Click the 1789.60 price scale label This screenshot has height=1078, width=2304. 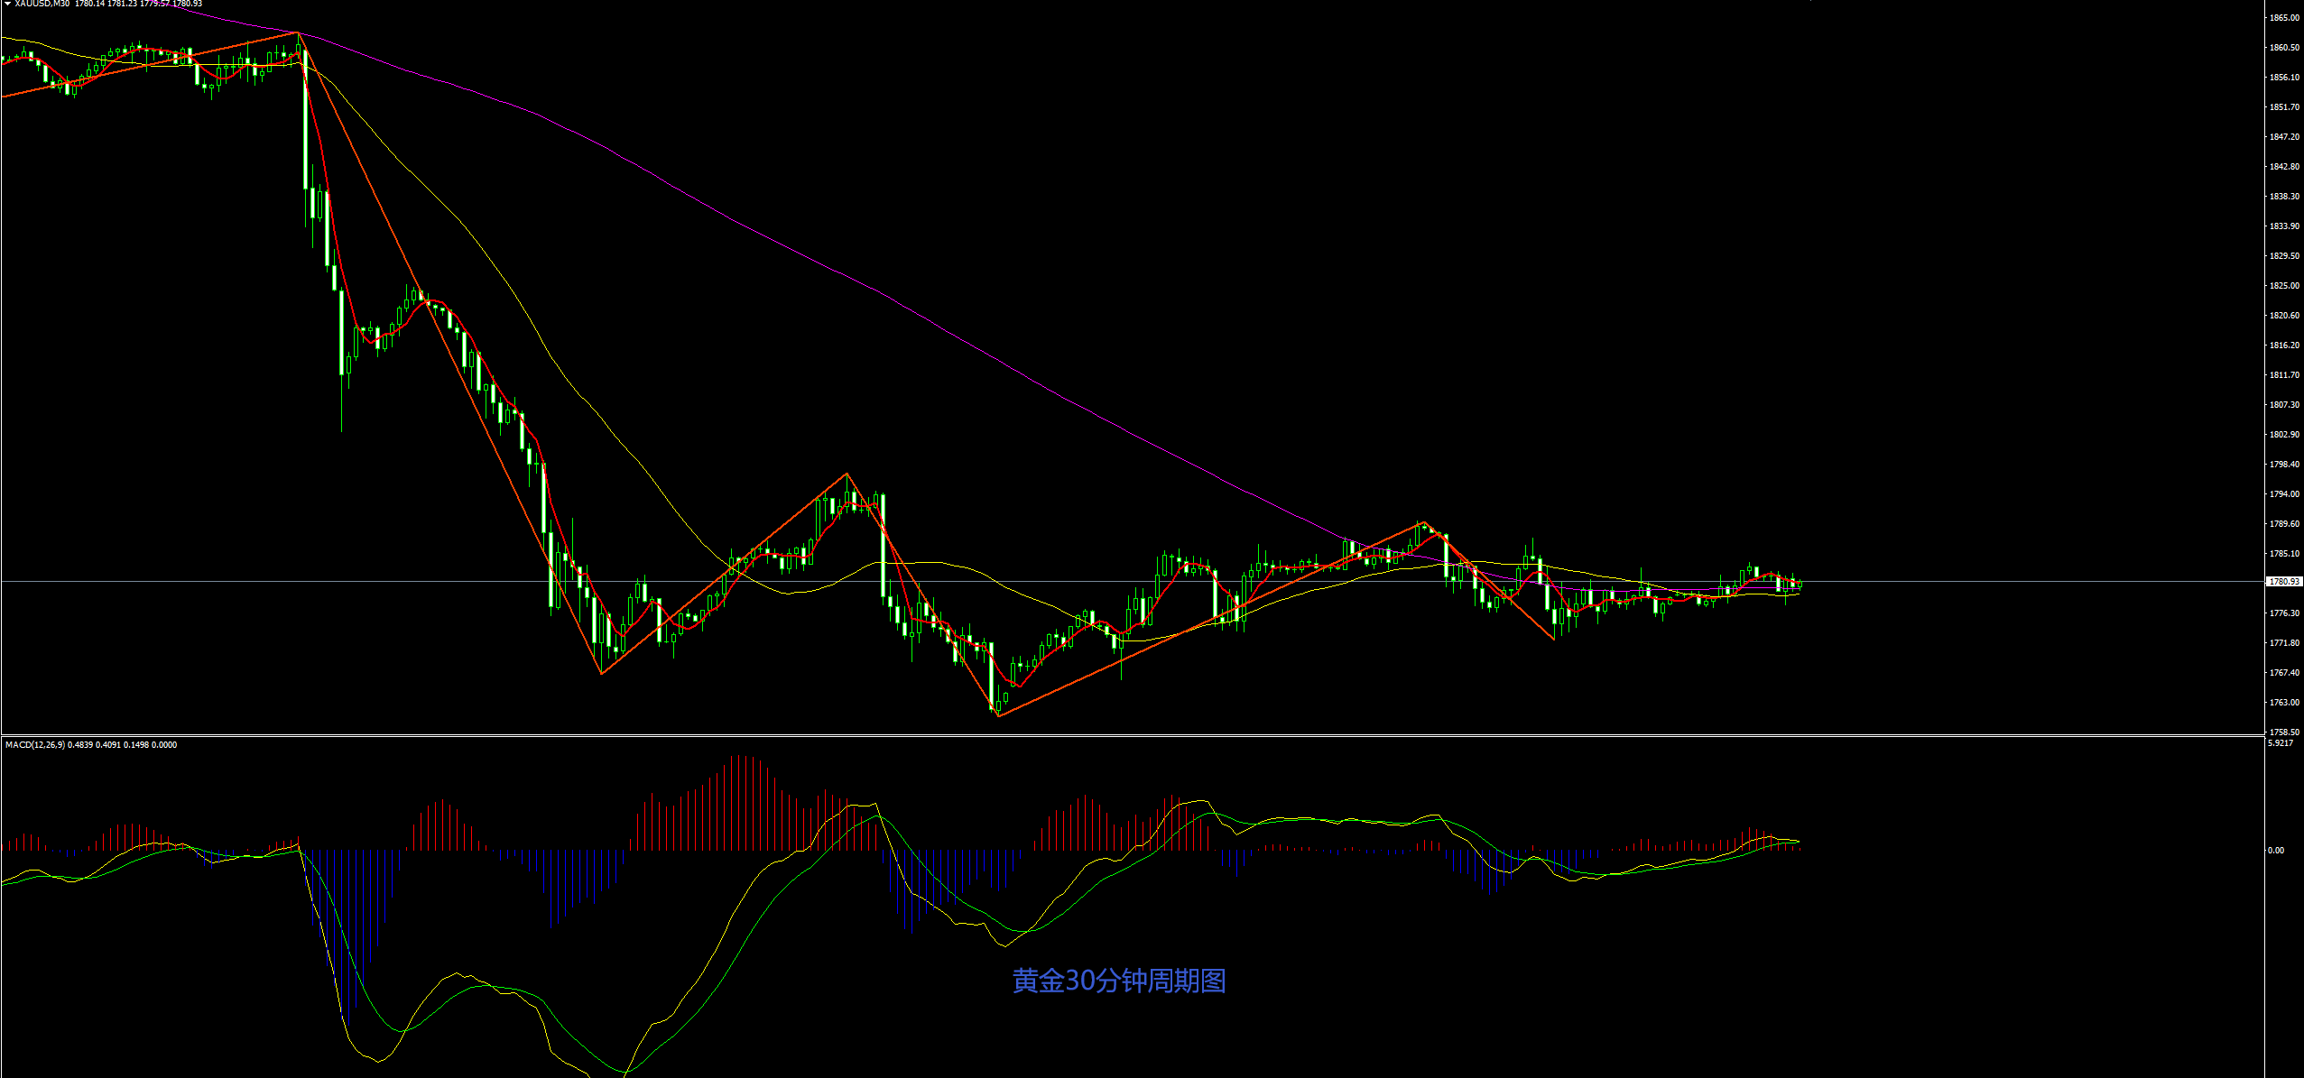coord(2284,523)
